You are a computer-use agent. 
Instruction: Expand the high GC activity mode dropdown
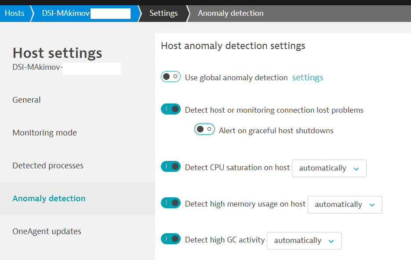point(304,241)
